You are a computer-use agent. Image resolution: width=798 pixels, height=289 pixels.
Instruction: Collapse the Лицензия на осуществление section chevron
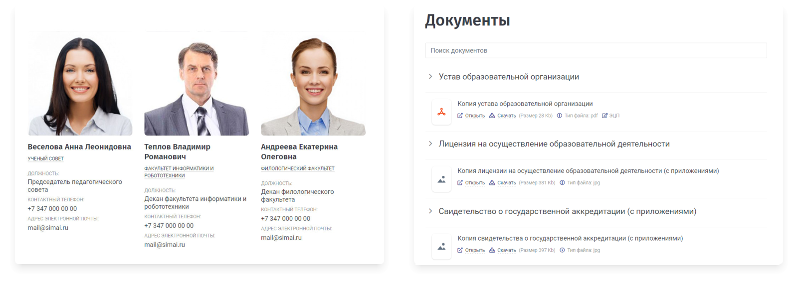point(430,144)
